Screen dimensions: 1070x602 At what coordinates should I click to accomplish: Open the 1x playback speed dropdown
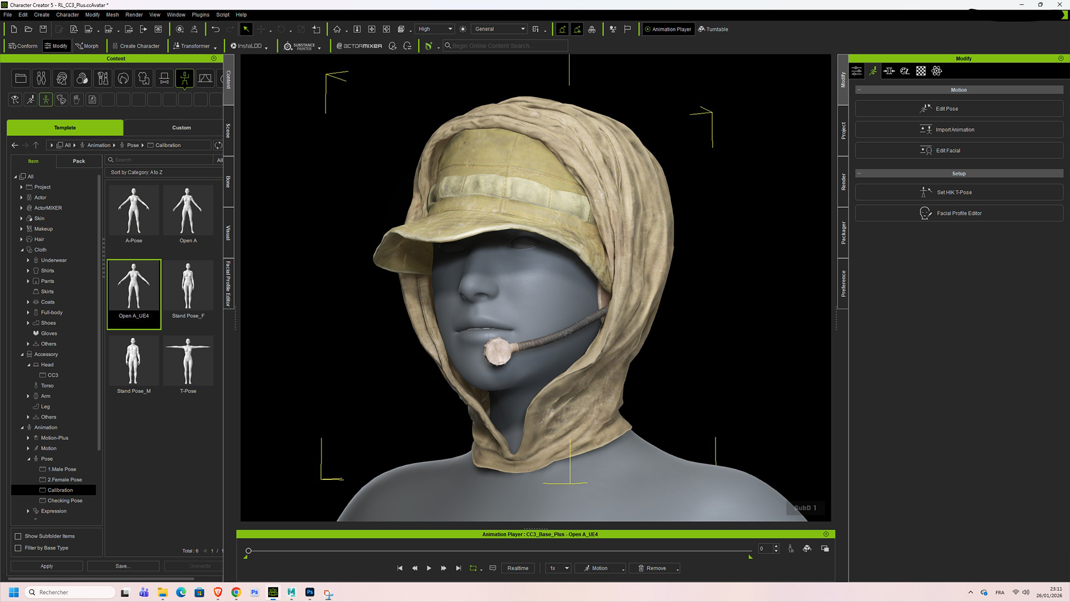pyautogui.click(x=558, y=569)
